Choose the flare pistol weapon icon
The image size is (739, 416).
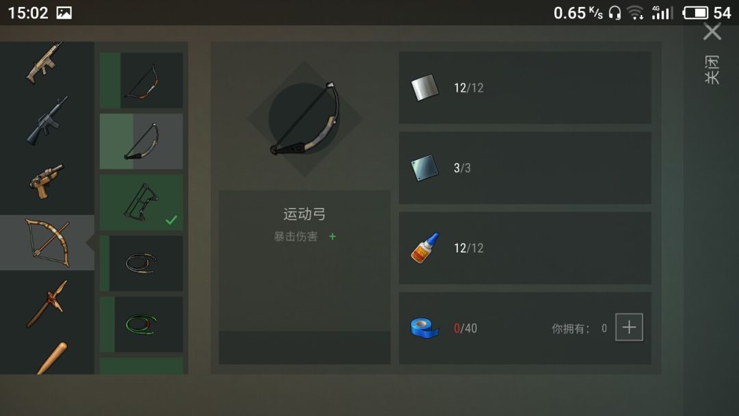click(x=47, y=181)
